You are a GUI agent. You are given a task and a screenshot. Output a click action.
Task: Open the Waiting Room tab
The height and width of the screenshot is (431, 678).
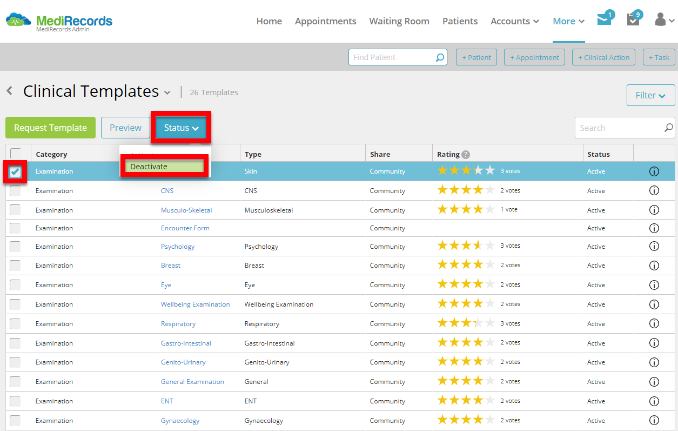(x=399, y=21)
